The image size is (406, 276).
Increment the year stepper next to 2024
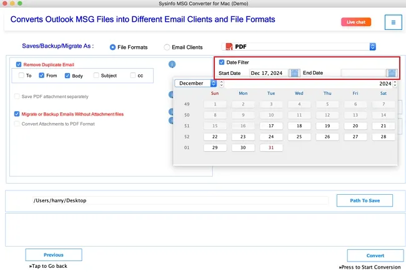click(x=395, y=81)
